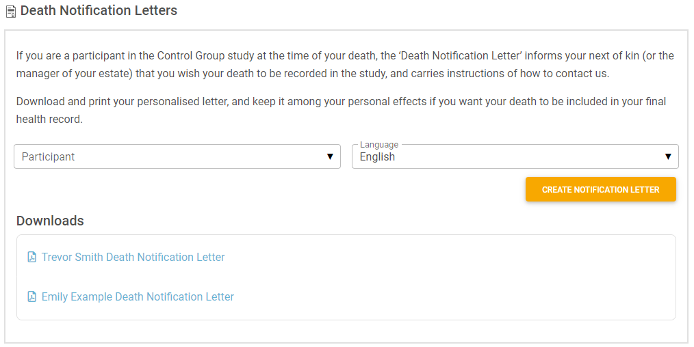
Task: Click the small Language field label
Action: [379, 144]
